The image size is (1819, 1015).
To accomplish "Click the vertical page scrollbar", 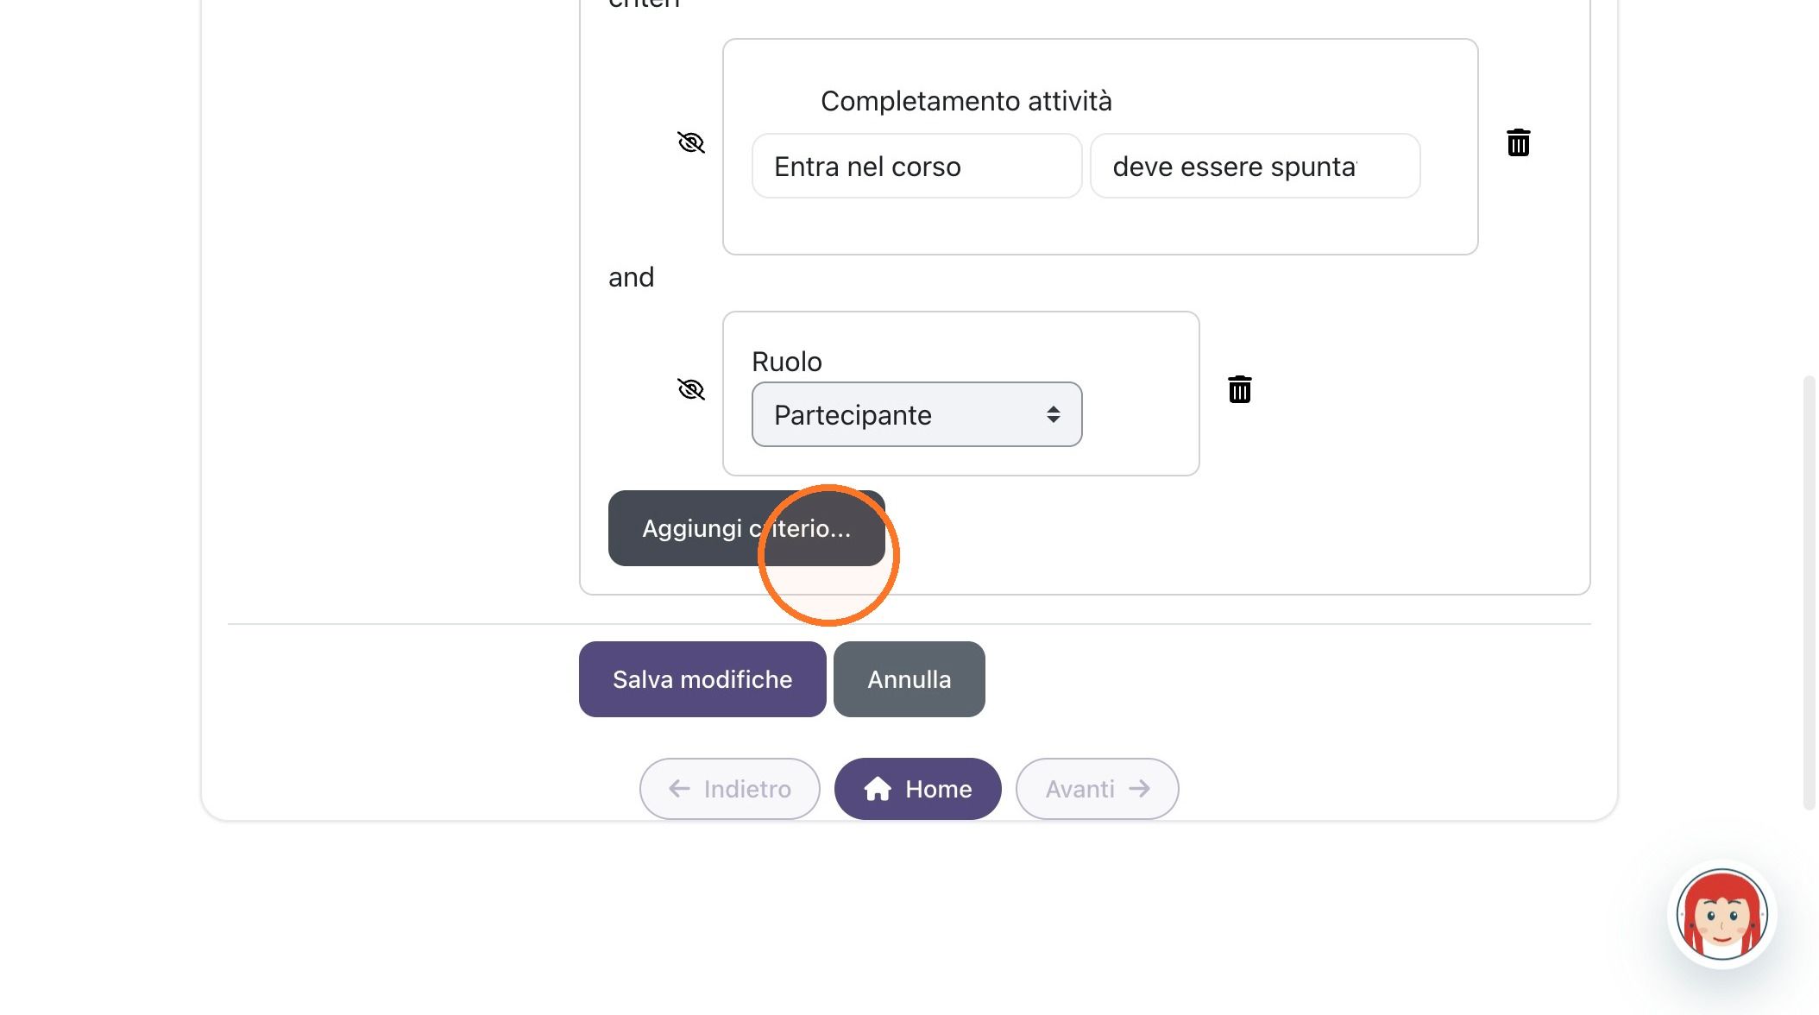I will (1810, 592).
